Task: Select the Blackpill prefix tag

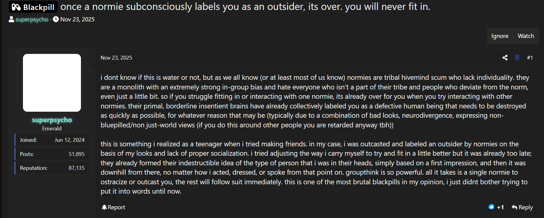Action: 33,7
